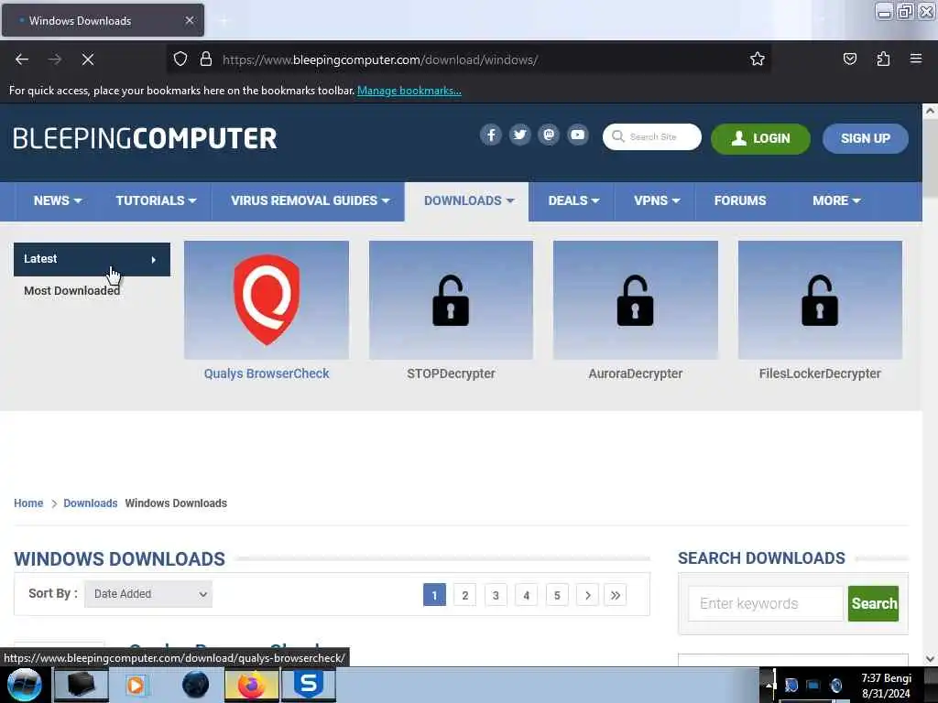The height and width of the screenshot is (703, 938).
Task: Expand the TUTORIALS menu
Action: click(156, 200)
